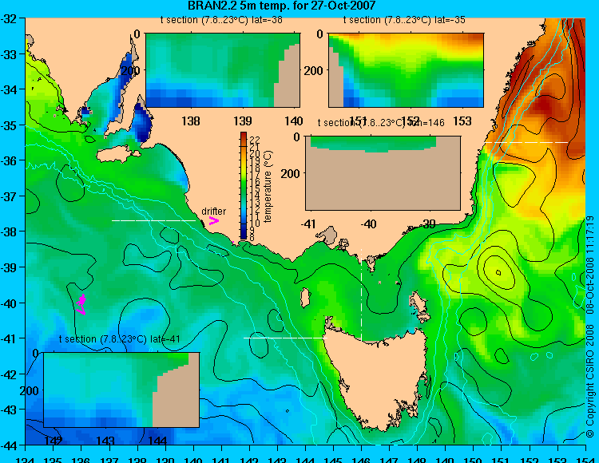Click the "-32" latitude label on the left axis
The height and width of the screenshot is (463, 599).
[9, 19]
